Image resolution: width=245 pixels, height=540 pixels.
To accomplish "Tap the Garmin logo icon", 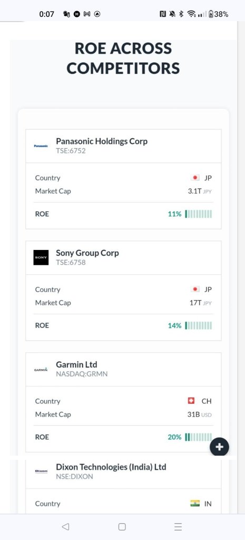I will (41, 369).
